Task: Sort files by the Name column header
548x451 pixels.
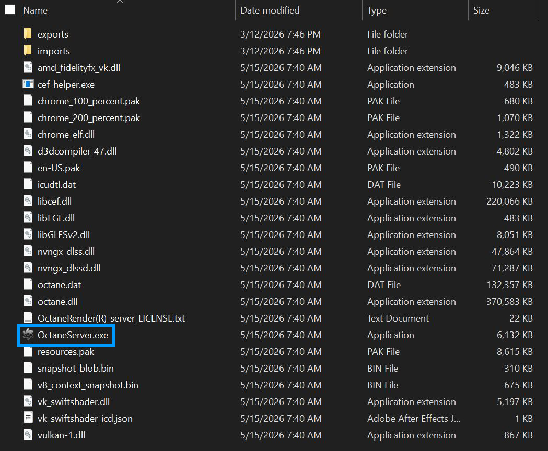Action: (36, 10)
